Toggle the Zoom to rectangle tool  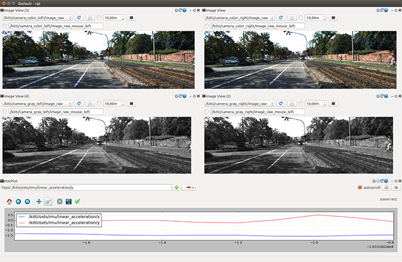pos(48,201)
